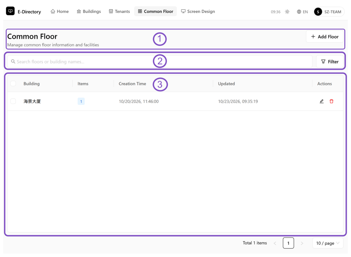Click the creation time 10/20/2026, 11:46:00
This screenshot has height=257, width=351.
coord(139,101)
